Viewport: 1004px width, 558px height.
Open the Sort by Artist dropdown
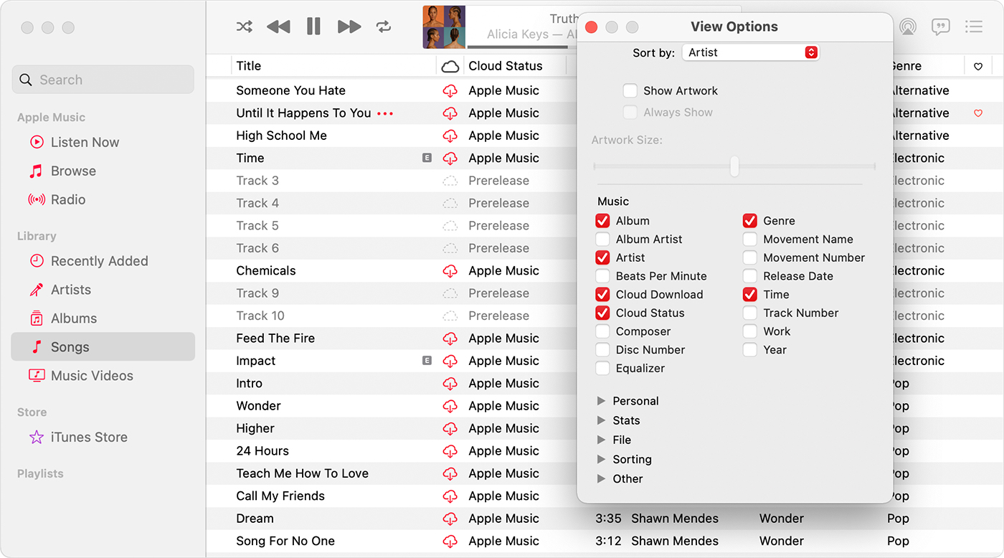point(750,52)
